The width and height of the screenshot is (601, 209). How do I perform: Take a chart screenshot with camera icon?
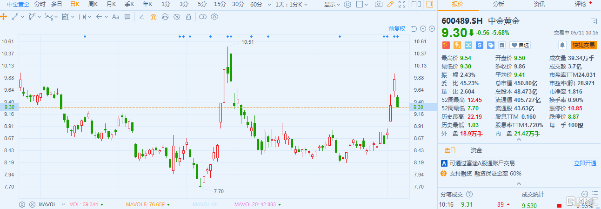pyautogui.click(x=379, y=4)
